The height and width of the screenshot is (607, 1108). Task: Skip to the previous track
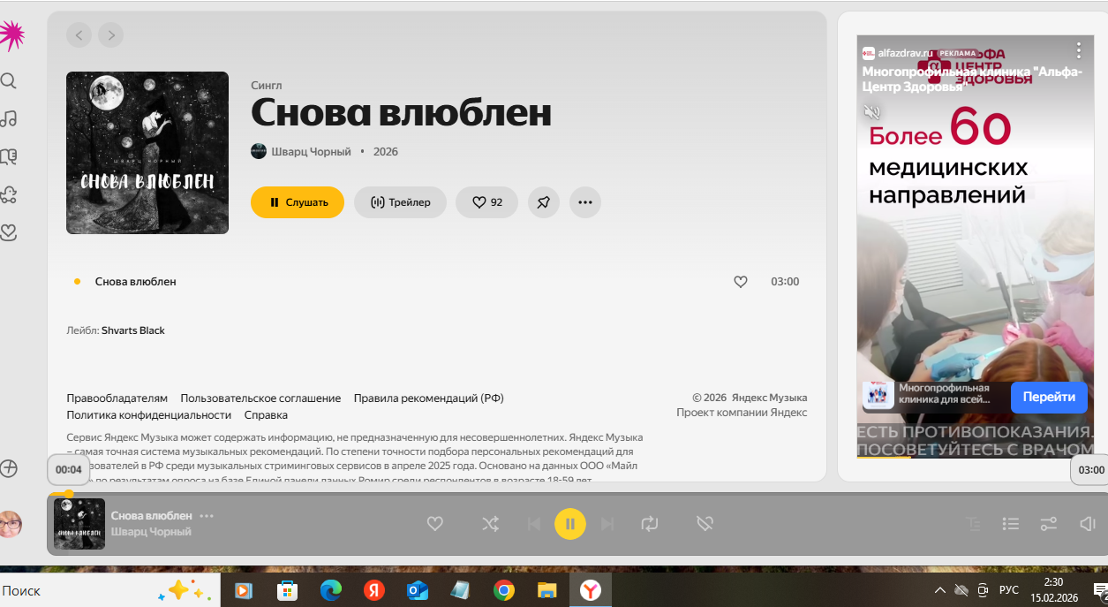pos(533,524)
